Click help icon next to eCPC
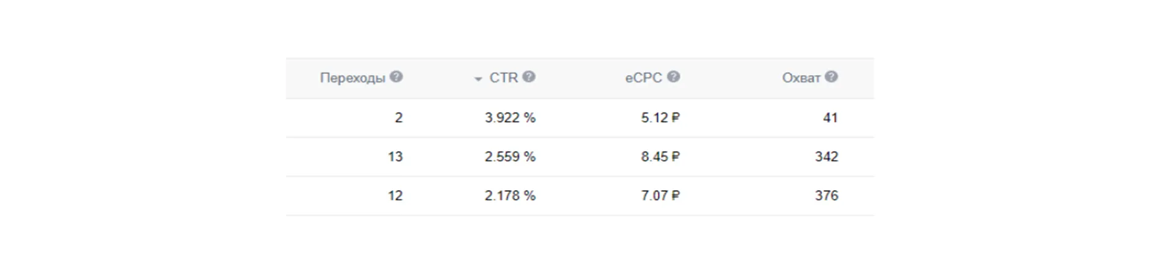Image resolution: width=1174 pixels, height=275 pixels. pyautogui.click(x=673, y=77)
